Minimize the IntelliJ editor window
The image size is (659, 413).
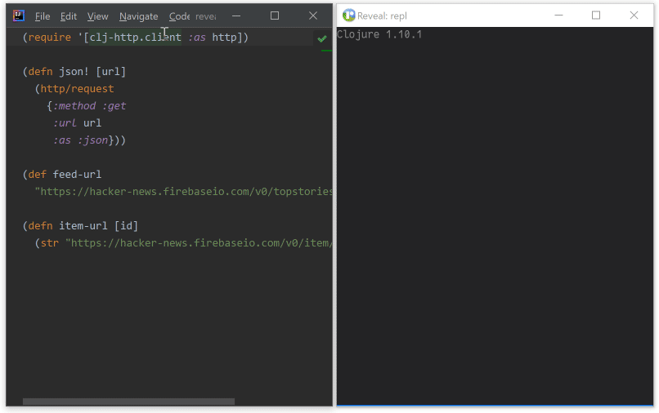(x=236, y=16)
